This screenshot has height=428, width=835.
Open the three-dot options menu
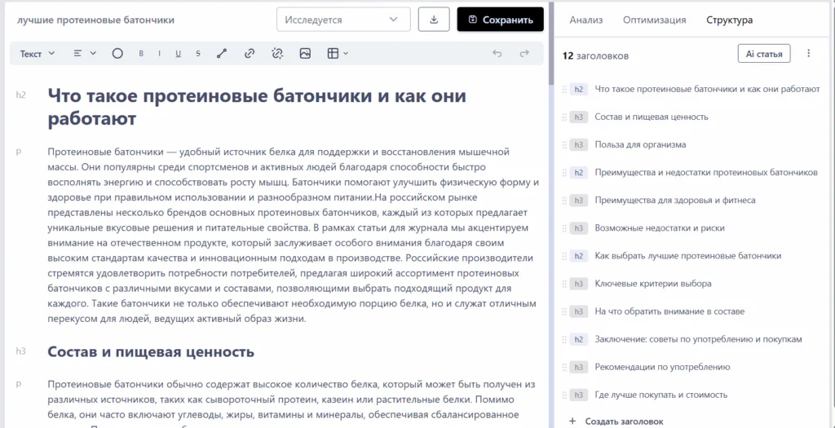809,53
